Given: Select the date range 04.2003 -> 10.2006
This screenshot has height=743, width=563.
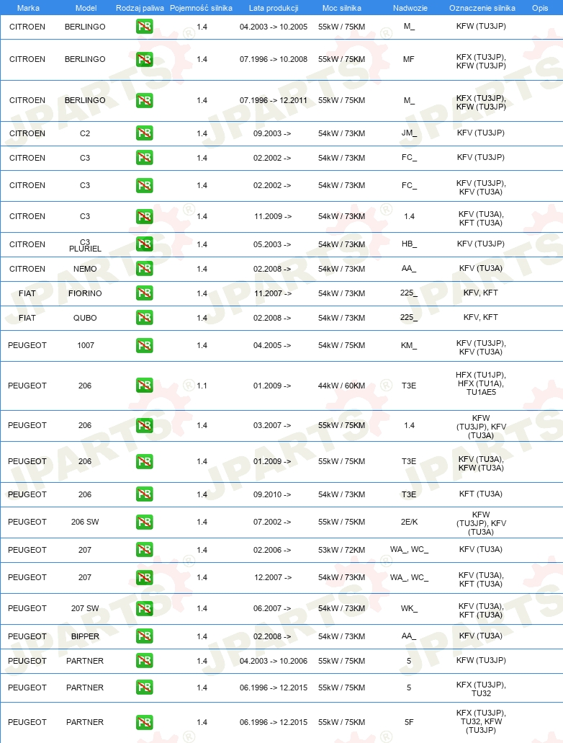Looking at the screenshot, I should (273, 661).
